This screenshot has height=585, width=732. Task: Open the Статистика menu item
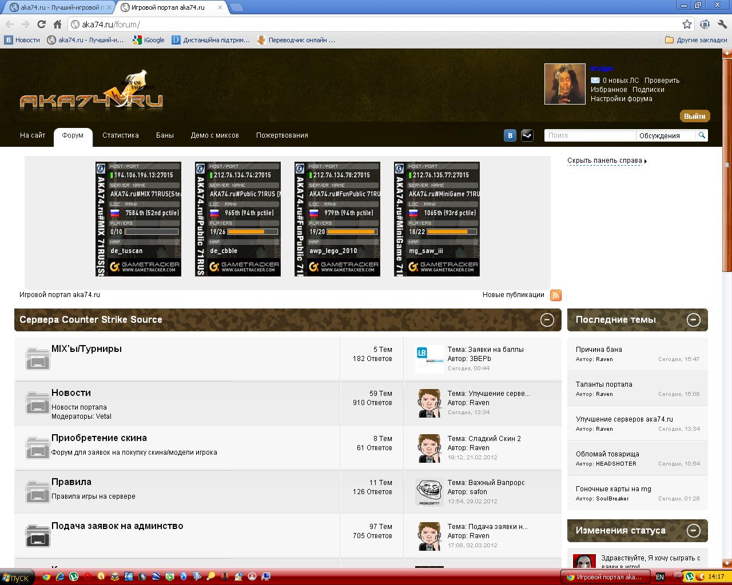(x=121, y=135)
